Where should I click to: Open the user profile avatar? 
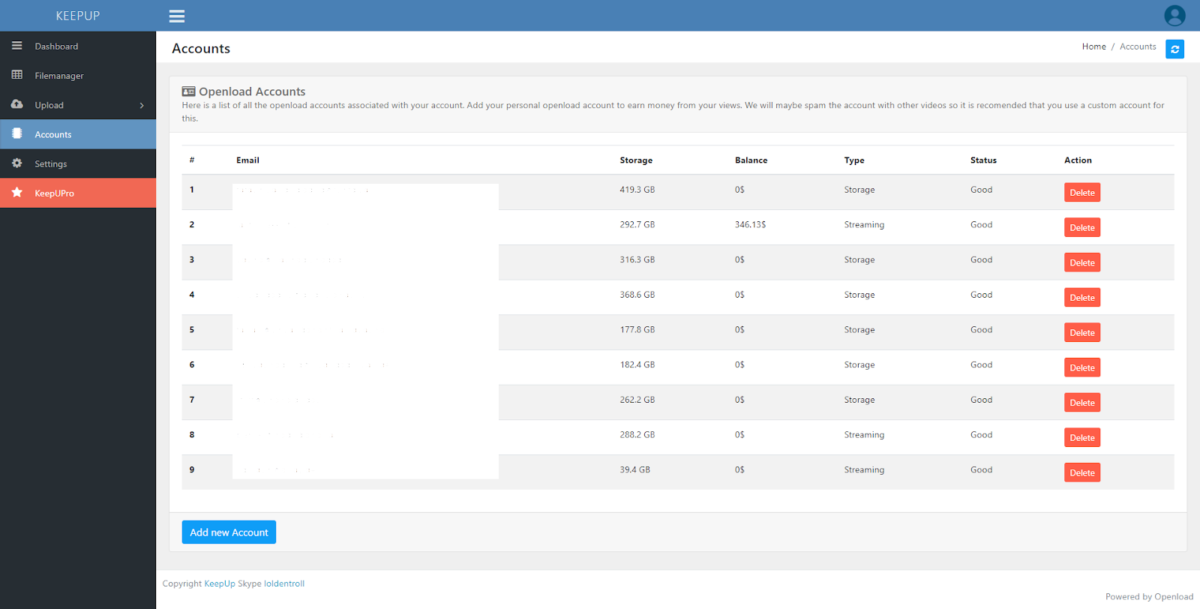pos(1174,15)
